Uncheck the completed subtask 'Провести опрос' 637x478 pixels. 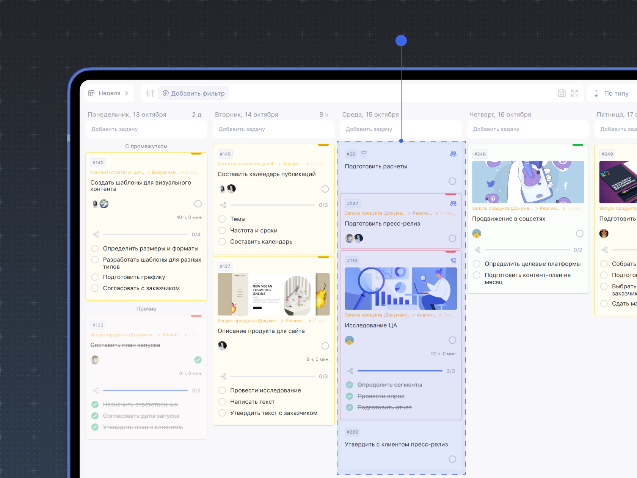(x=350, y=396)
